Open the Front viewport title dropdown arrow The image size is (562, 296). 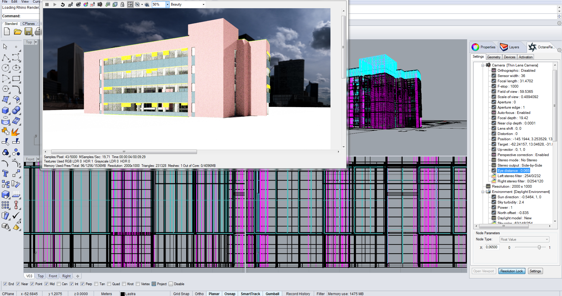coord(38,159)
